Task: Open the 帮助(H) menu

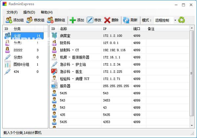Action: pyautogui.click(x=47, y=12)
